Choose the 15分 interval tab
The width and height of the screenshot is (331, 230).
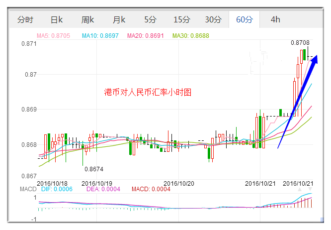click(182, 19)
